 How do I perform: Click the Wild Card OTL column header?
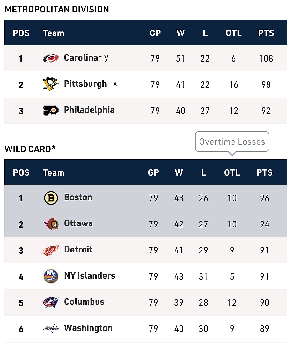(232, 172)
